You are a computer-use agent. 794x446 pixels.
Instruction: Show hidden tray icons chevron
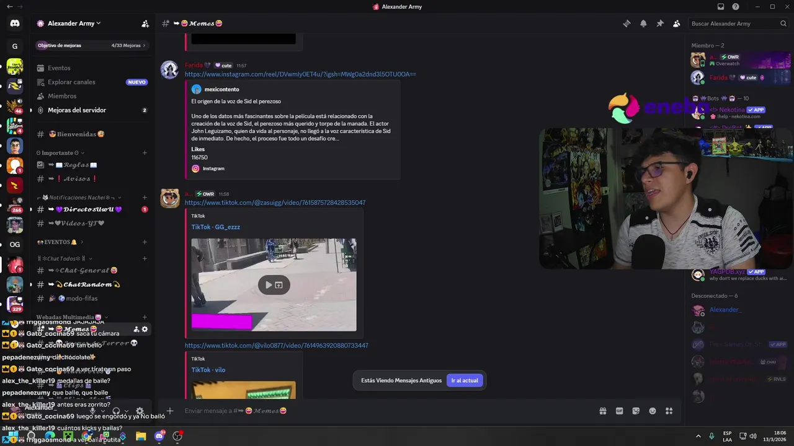pyautogui.click(x=698, y=436)
